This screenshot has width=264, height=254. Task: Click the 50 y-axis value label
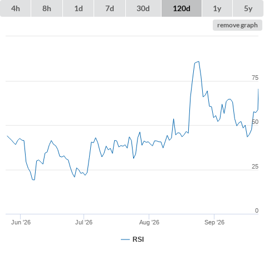tap(255, 122)
